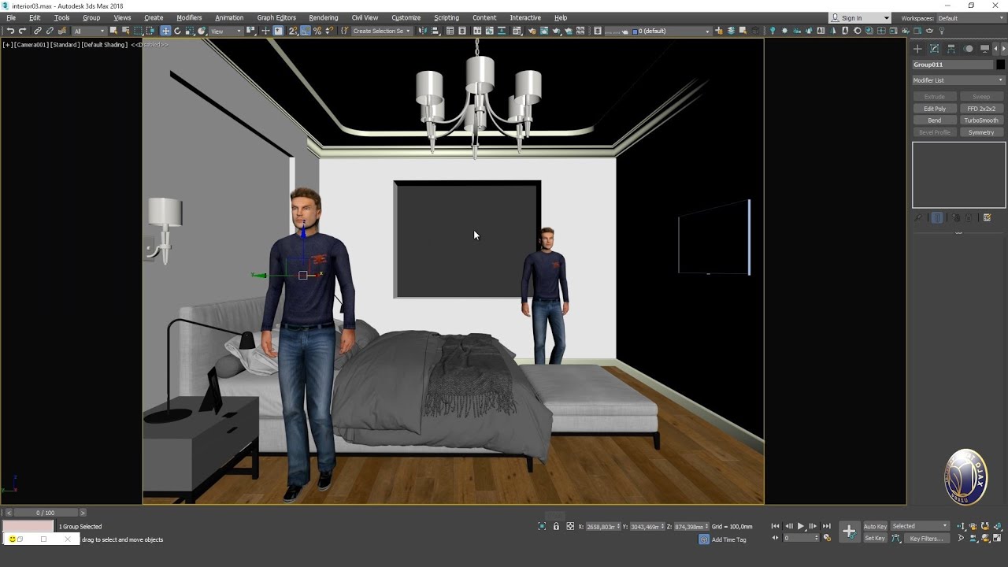The width and height of the screenshot is (1008, 567).
Task: Activate the Select and Move tool
Action: (165, 31)
